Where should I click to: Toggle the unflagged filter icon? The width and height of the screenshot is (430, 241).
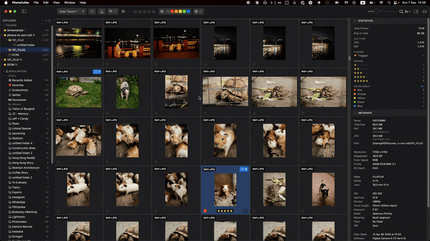pos(115,11)
